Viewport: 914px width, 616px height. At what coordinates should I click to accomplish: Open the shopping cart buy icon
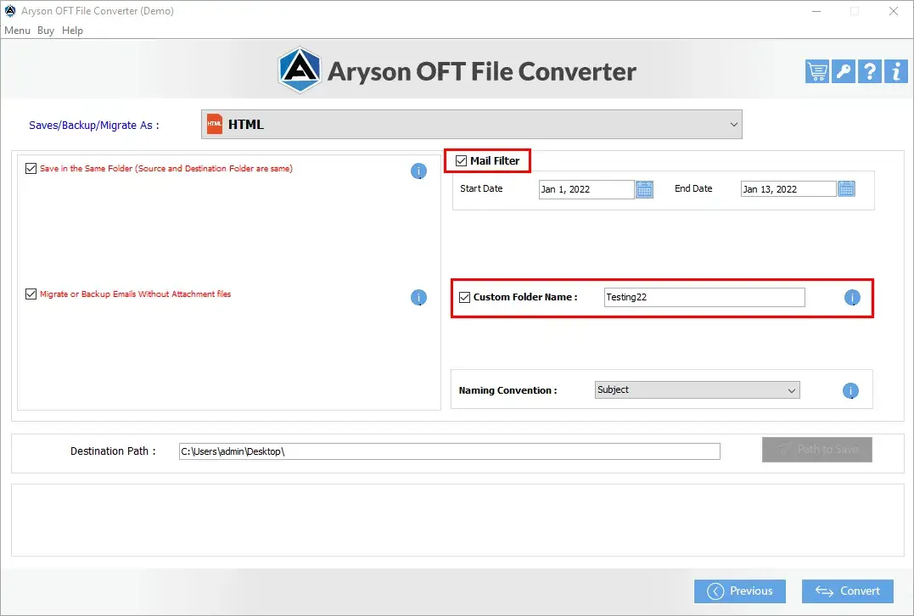817,71
